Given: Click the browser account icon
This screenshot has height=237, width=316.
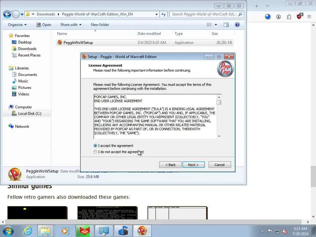Looking at the screenshot, I should coord(279,17).
